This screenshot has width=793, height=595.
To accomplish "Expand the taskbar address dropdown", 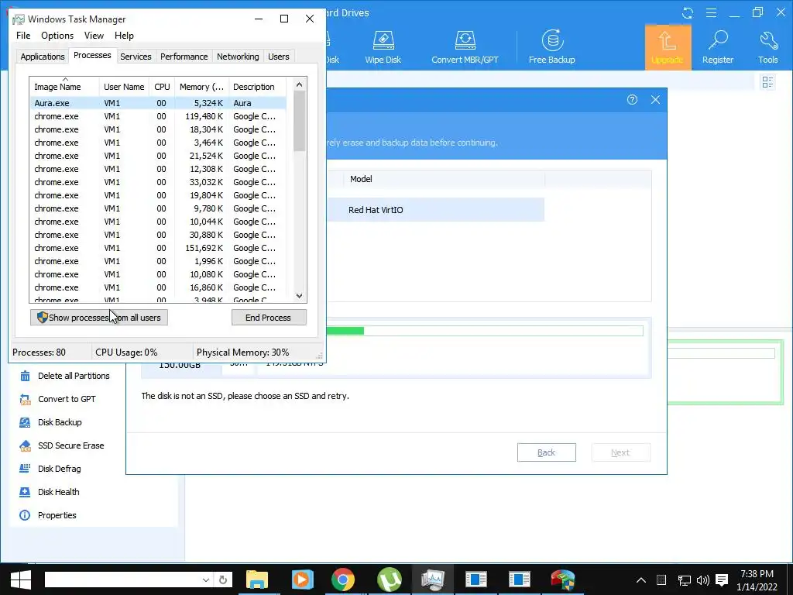I will [206, 580].
